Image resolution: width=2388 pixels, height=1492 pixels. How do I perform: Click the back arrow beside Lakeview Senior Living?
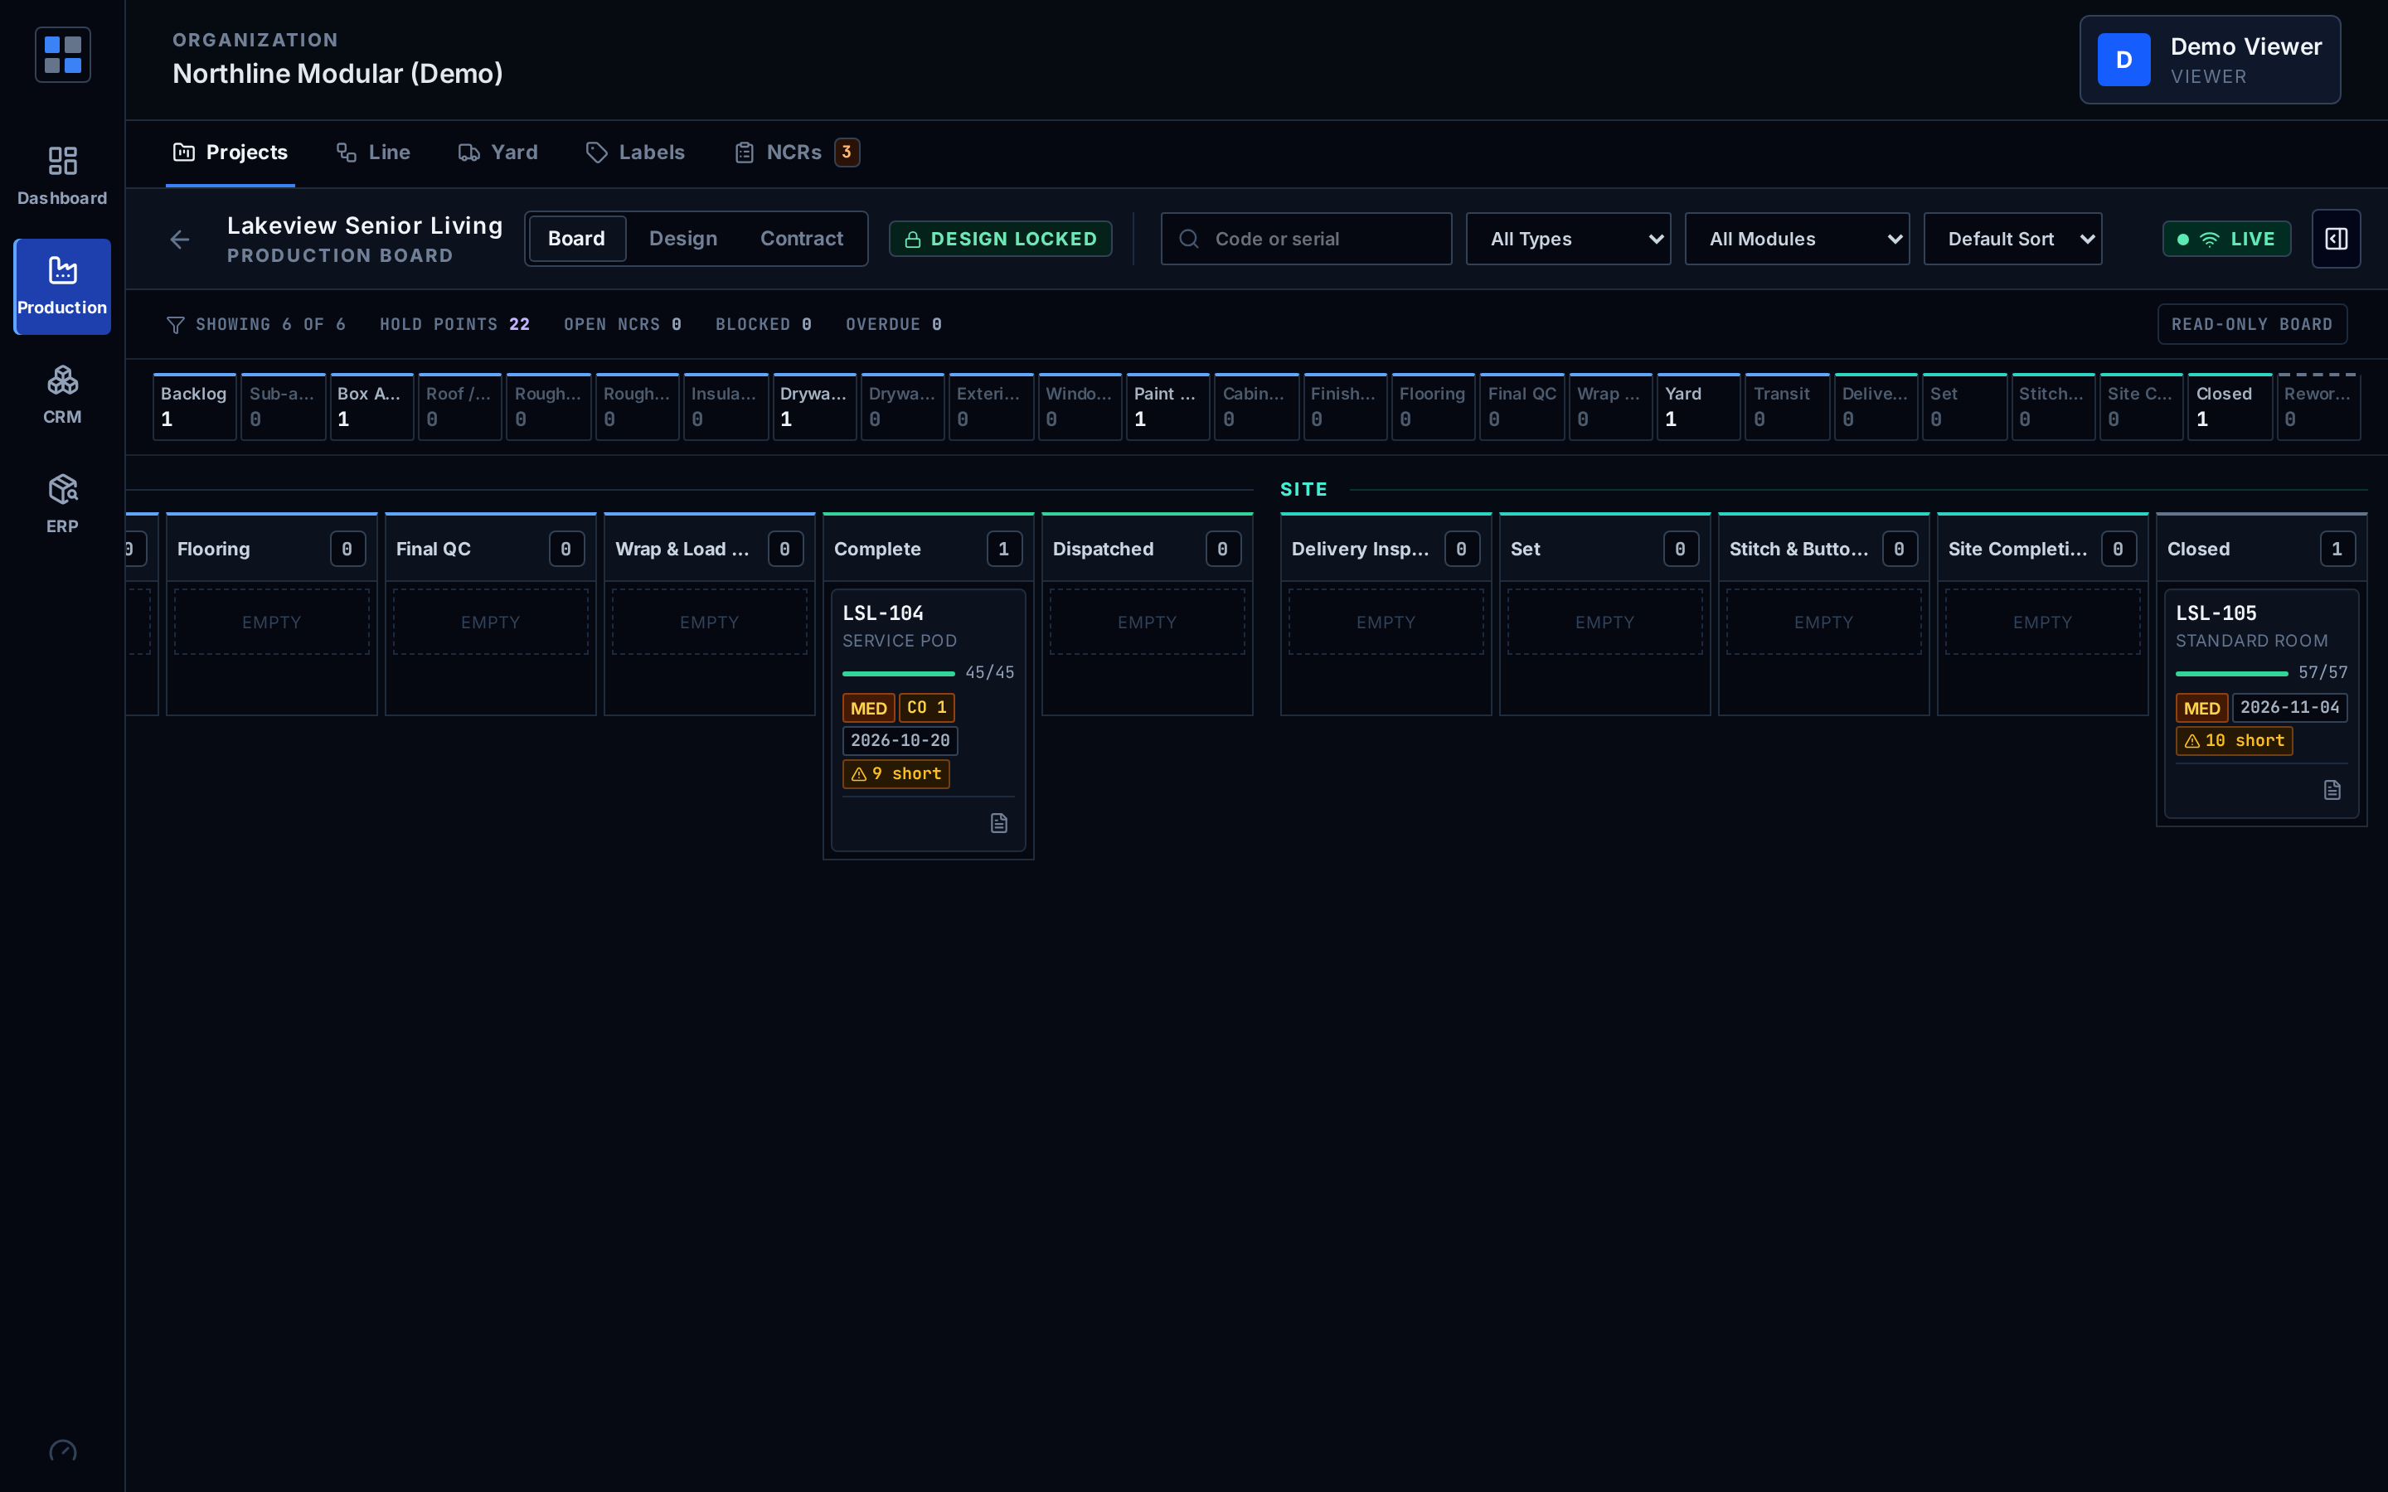pyautogui.click(x=180, y=240)
